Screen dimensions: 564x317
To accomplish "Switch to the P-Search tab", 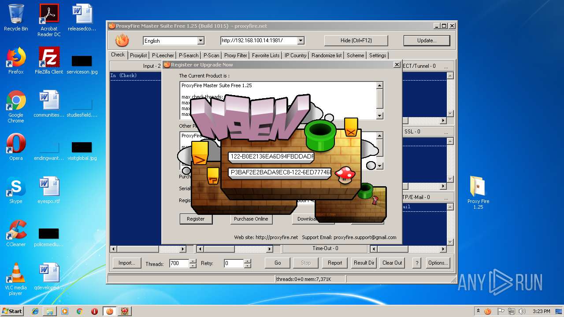I will [189, 55].
